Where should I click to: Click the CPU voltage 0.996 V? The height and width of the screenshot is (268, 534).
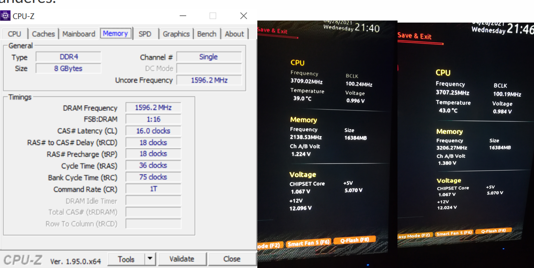tap(355, 101)
